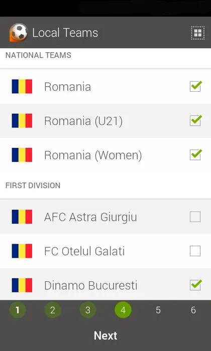This screenshot has width=211, height=351.
Task: Click the Dinamo Bucuresti flag icon
Action: 22,285
